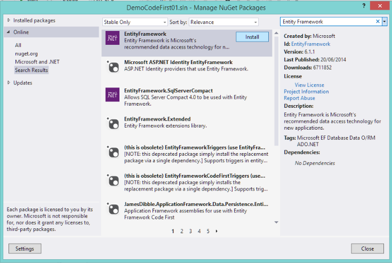The width and height of the screenshot is (392, 263).
Task: Go to results page 2
Action: 182,231
